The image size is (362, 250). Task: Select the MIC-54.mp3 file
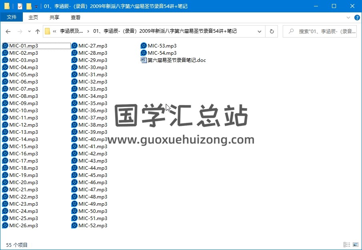pyautogui.click(x=162, y=53)
